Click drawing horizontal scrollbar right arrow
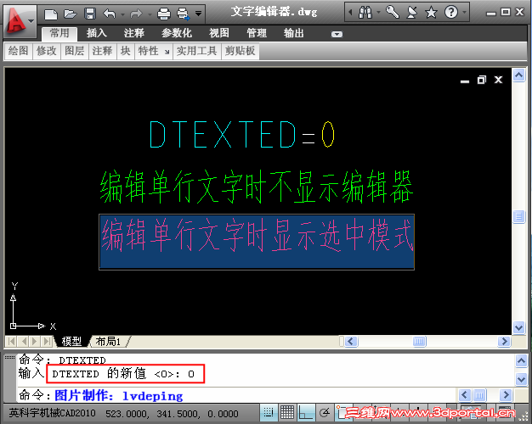The height and width of the screenshot is (424, 532). pyautogui.click(x=504, y=342)
